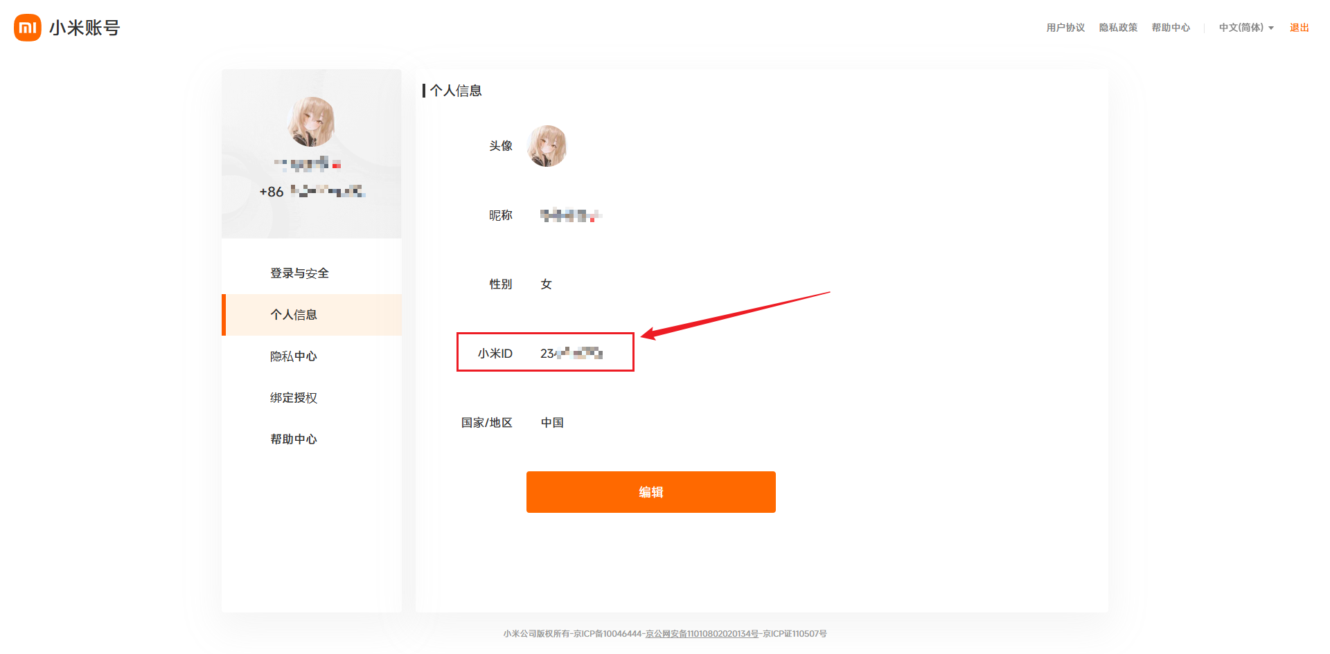
Task: Open the 用户协议 link in header
Action: 1065,28
